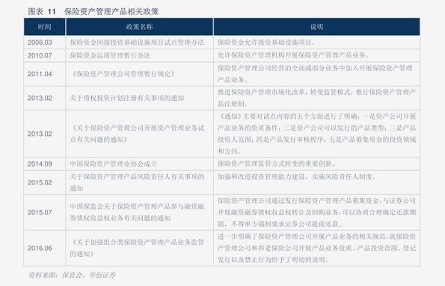The height and width of the screenshot is (286, 445).
Task: Click policy name 保险资金间接投资基础设施项目试点管理办法
Action: pyautogui.click(x=137, y=43)
